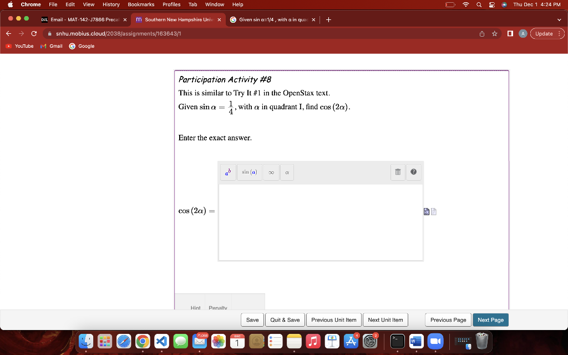Screen dimensions: 568x355
Task: Go forward in browser history
Action: tap(22, 34)
